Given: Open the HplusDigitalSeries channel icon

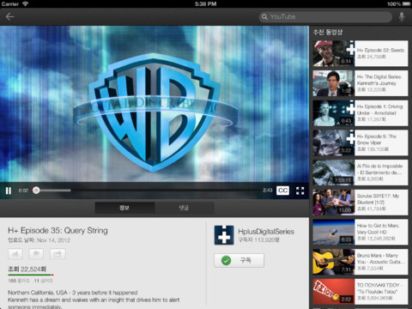Looking at the screenshot, I should (x=224, y=235).
